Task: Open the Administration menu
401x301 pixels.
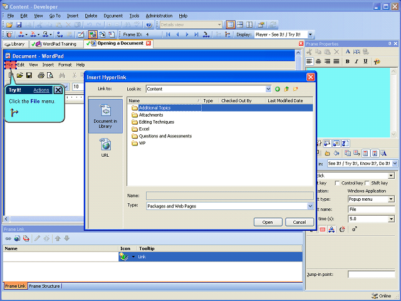Action: pos(159,16)
